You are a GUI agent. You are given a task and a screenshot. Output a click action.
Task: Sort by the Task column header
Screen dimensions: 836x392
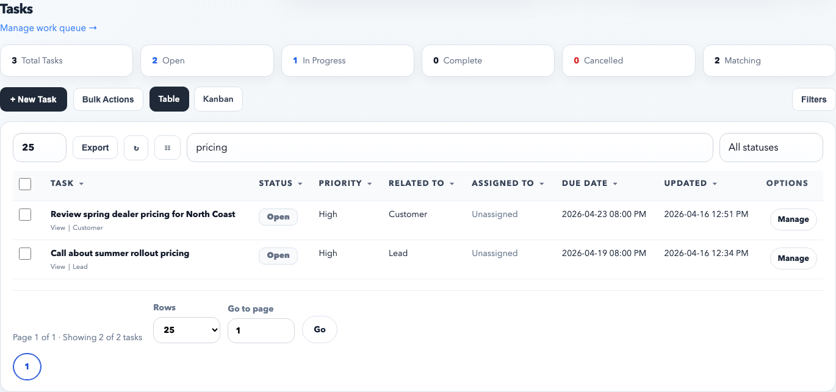click(67, 183)
